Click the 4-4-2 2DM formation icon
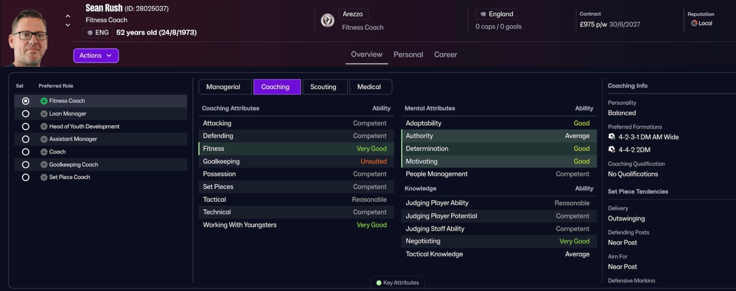 612,150
